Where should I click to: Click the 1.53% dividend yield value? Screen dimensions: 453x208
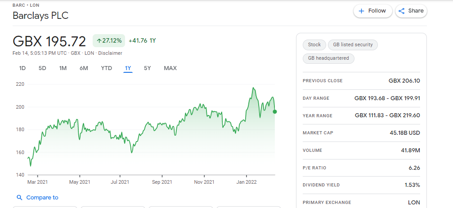pyautogui.click(x=412, y=185)
